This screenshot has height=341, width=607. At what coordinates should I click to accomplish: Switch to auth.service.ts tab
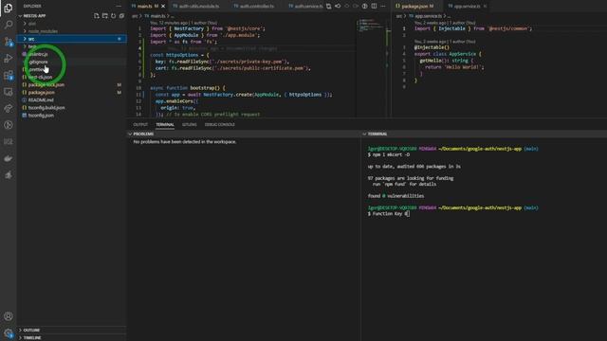click(x=305, y=7)
